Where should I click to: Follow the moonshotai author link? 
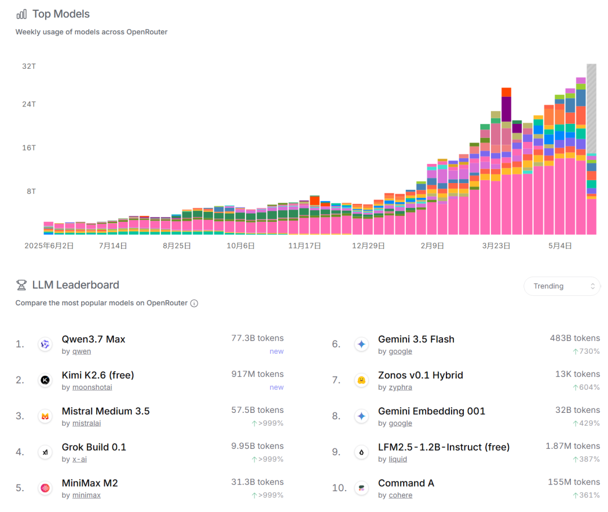point(92,388)
